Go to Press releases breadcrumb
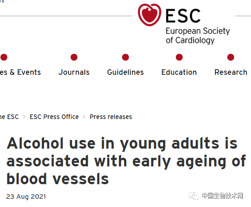Viewport: 251px width, 207px height. pos(111,117)
